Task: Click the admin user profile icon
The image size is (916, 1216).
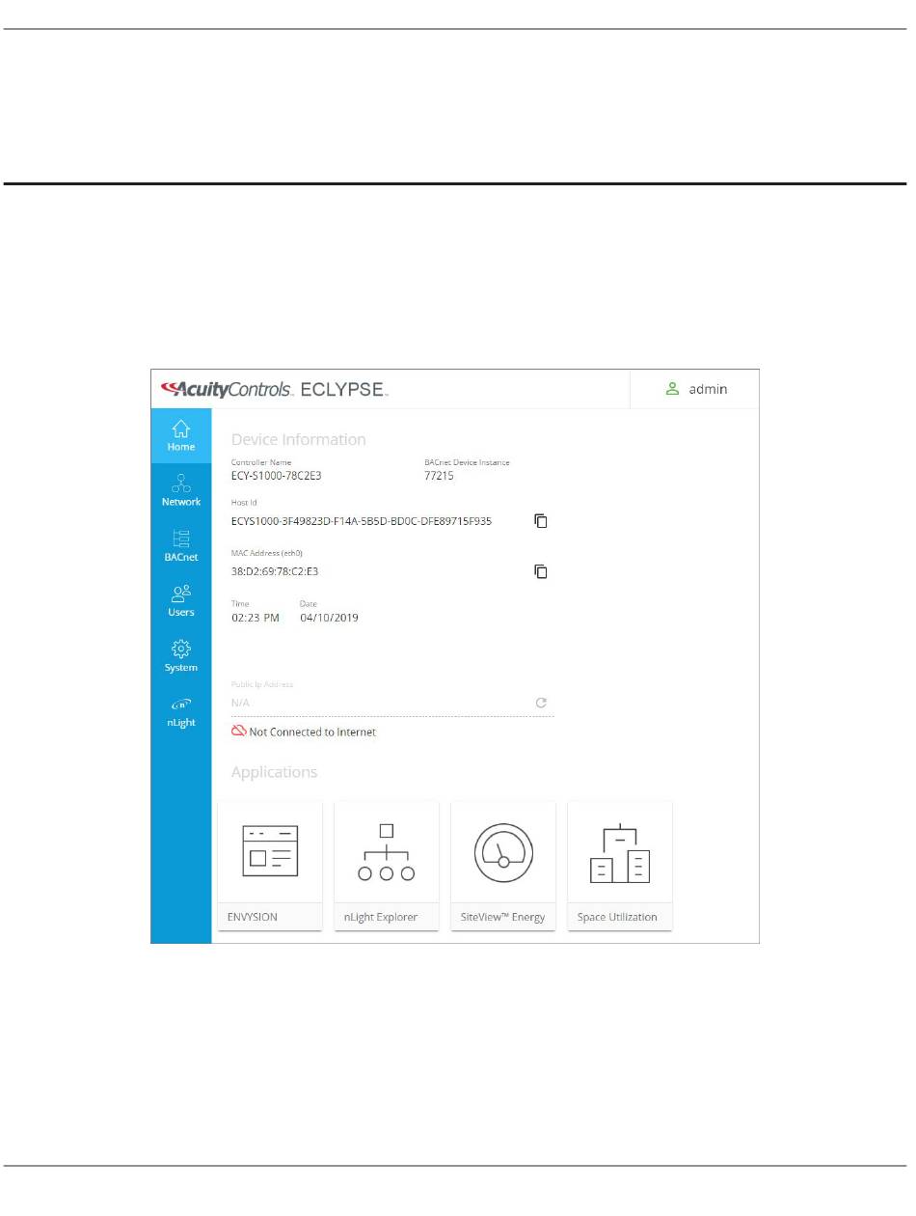Action: point(673,389)
